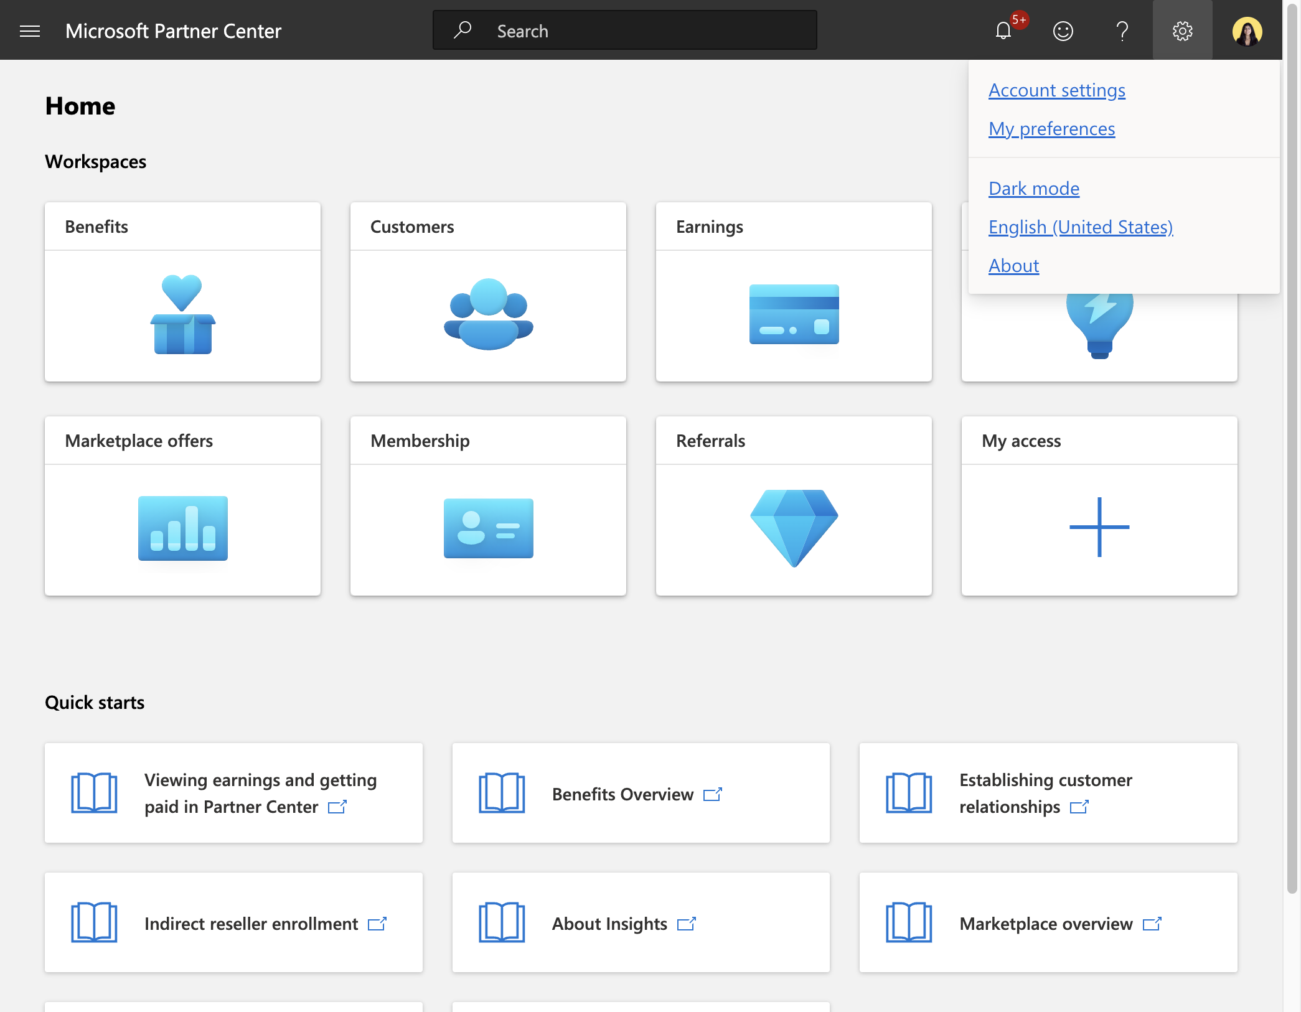The height and width of the screenshot is (1012, 1301).
Task: Open Marketplace overview quick start
Action: (x=1048, y=922)
